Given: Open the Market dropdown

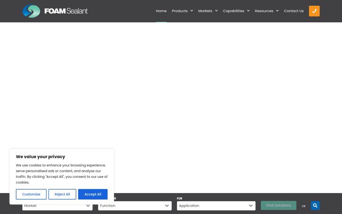Looking at the screenshot, I should click(57, 206).
